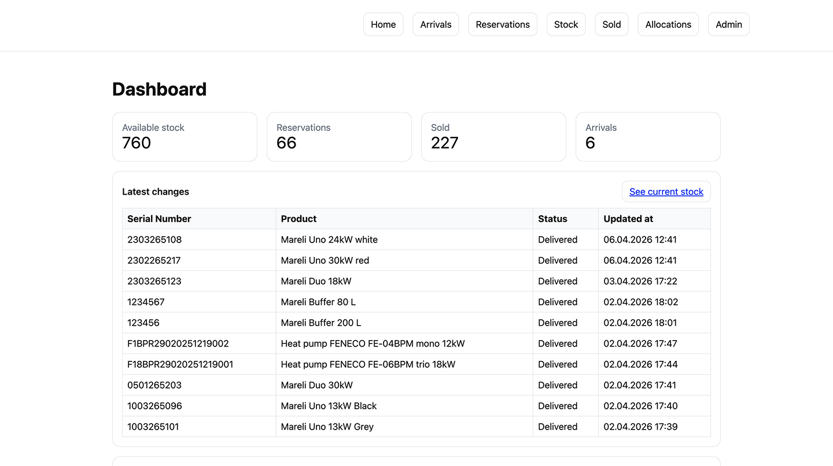
Task: Navigate to the Allocations page
Action: (x=668, y=24)
